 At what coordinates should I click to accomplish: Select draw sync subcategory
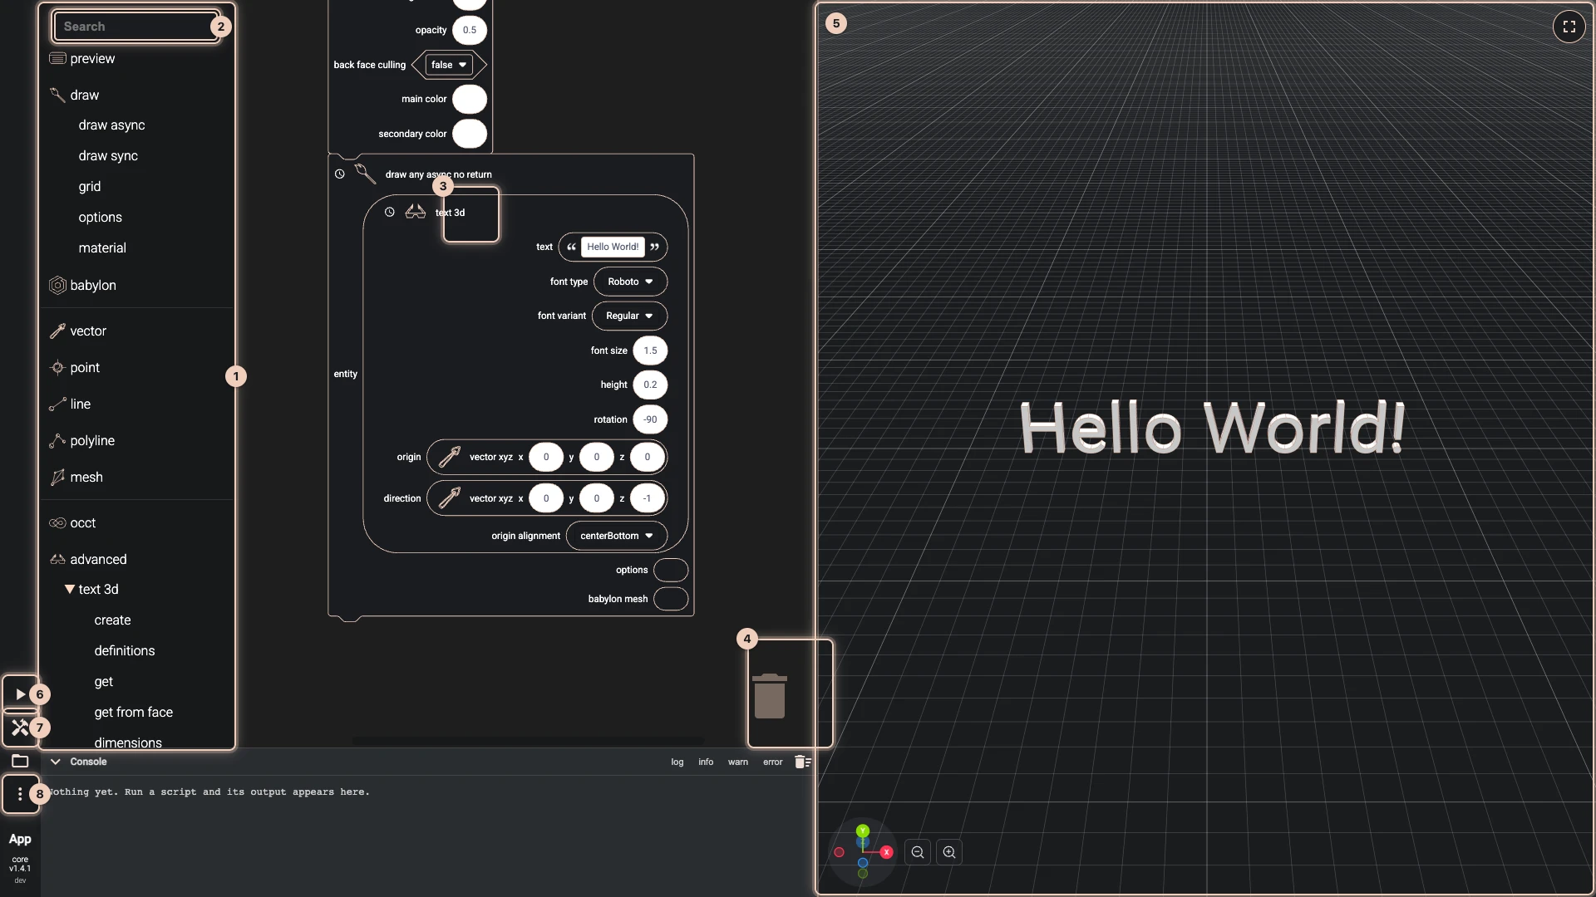(x=108, y=156)
